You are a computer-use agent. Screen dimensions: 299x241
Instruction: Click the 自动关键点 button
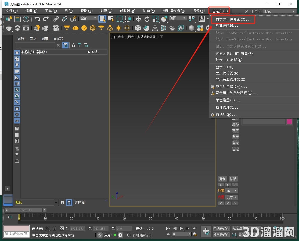coord(221,228)
